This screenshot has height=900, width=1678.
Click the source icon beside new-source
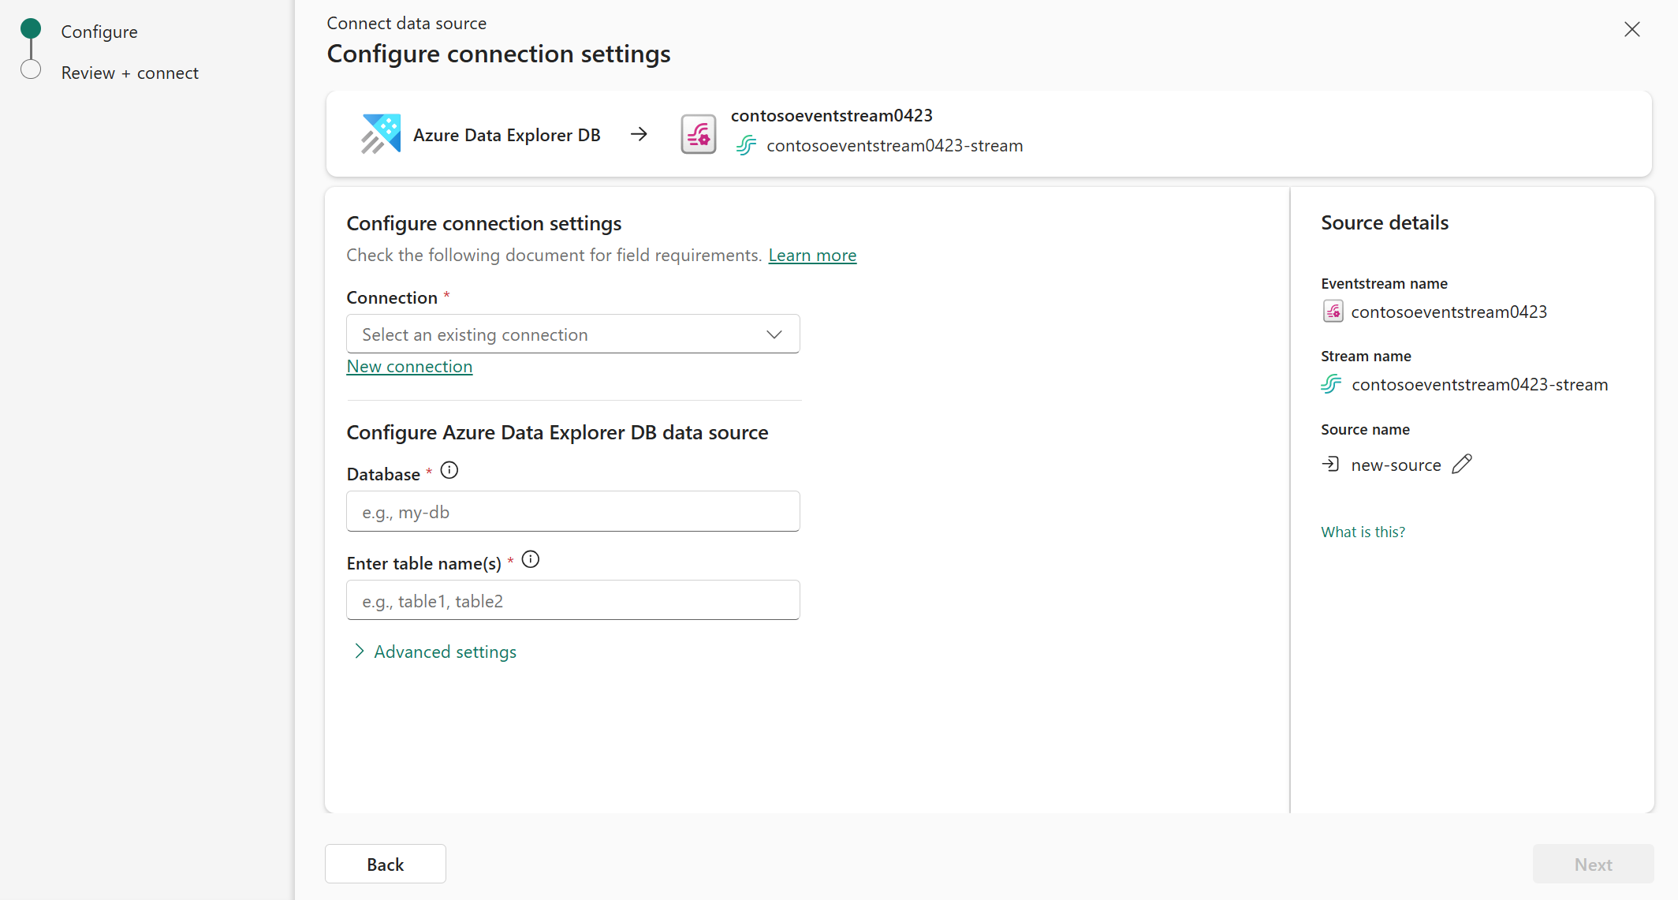pos(1331,464)
